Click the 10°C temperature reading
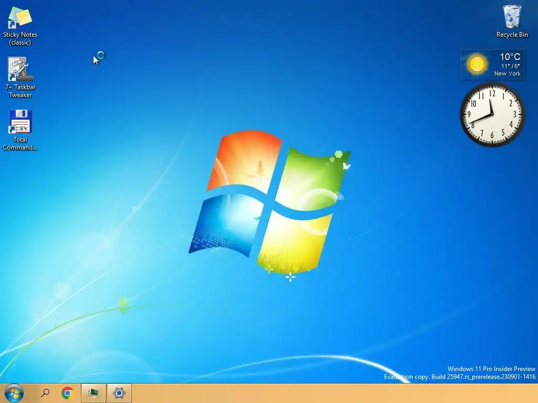The height and width of the screenshot is (403, 538). click(510, 57)
